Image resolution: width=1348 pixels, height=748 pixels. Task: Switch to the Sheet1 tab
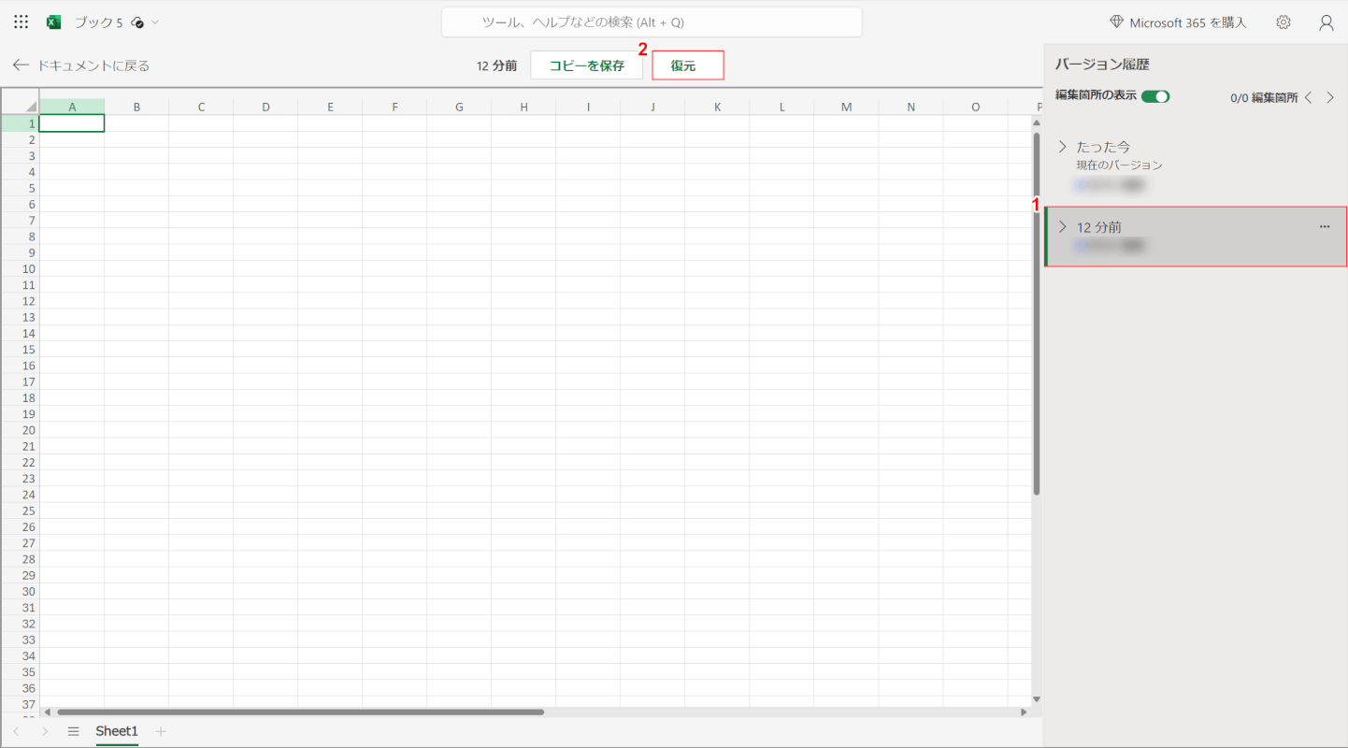click(x=117, y=731)
